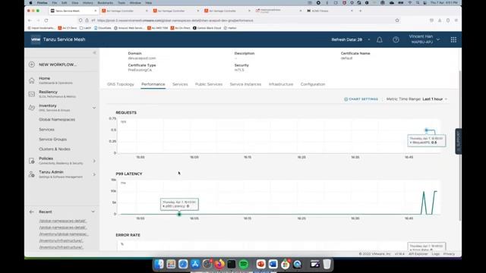Open Safari from the Dock
This screenshot has width=486, height=273.
[x=183, y=265]
